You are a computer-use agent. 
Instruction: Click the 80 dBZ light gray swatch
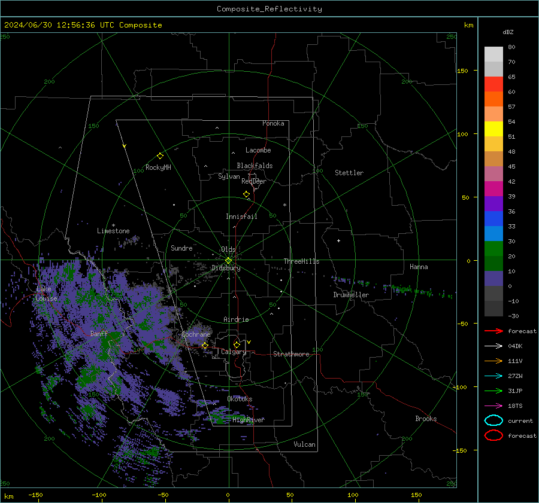pyautogui.click(x=493, y=54)
